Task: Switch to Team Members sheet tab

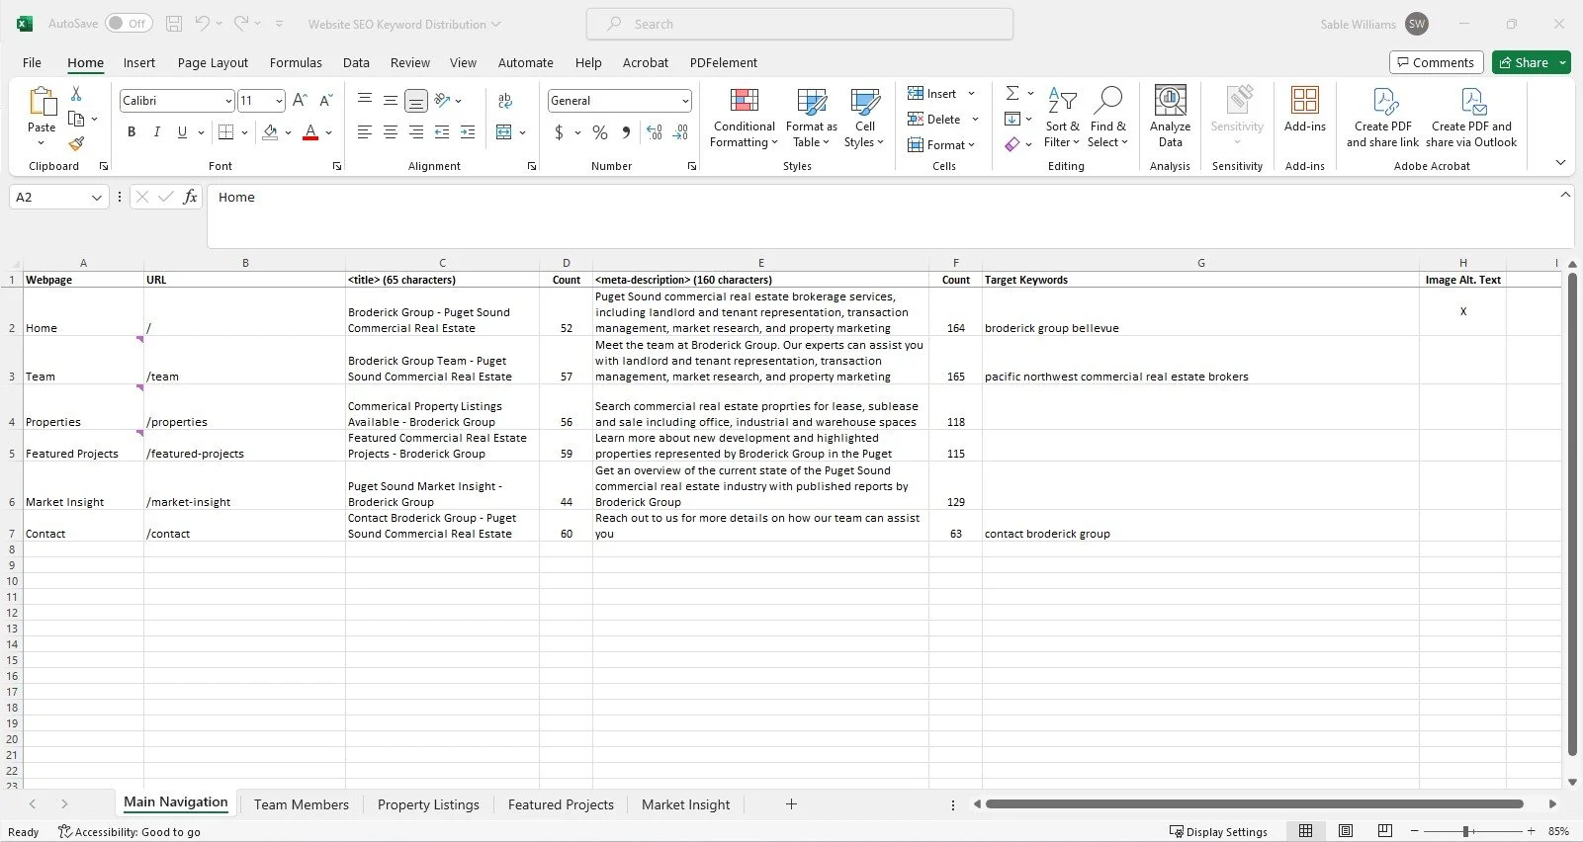Action: pos(302,804)
